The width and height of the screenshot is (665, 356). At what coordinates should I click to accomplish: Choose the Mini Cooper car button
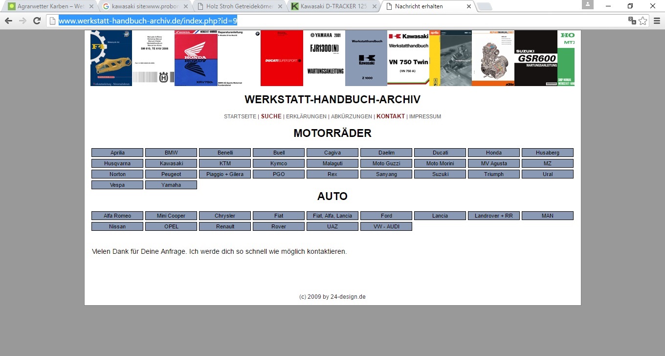(171, 216)
